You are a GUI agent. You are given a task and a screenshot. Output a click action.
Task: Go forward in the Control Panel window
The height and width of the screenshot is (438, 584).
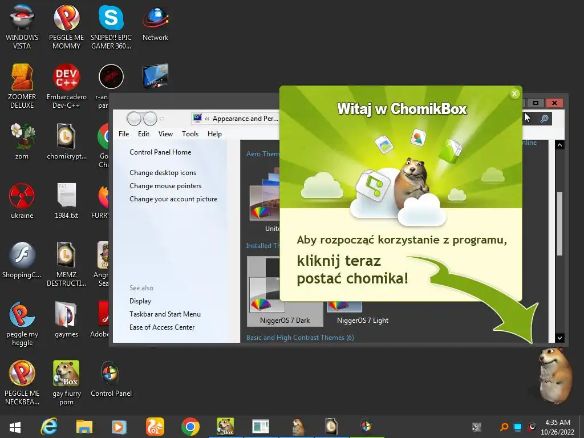coord(150,119)
